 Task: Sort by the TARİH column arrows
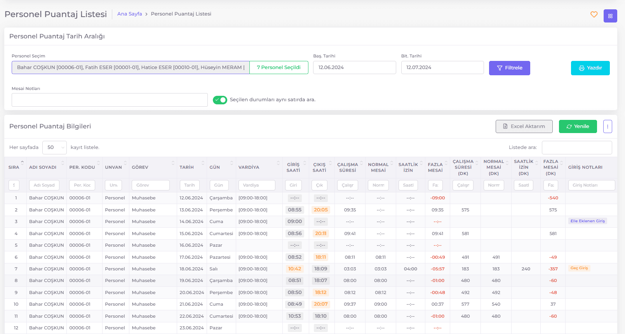point(203,163)
